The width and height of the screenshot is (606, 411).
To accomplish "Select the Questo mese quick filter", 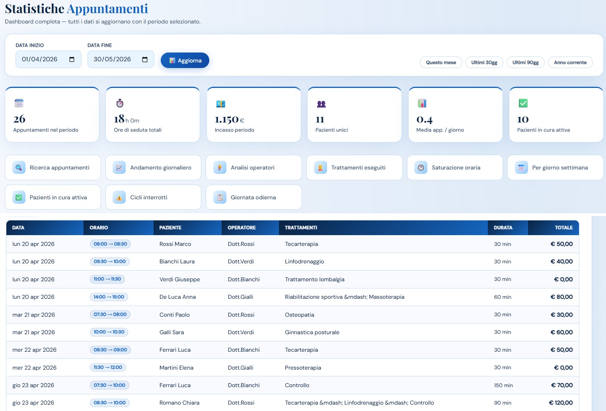I will [440, 62].
